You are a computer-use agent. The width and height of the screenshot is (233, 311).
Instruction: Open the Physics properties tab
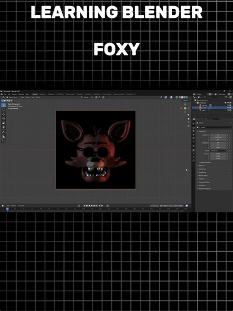(194, 154)
